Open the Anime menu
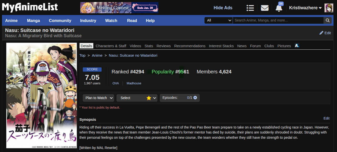The image size is (337, 152). [x=11, y=20]
